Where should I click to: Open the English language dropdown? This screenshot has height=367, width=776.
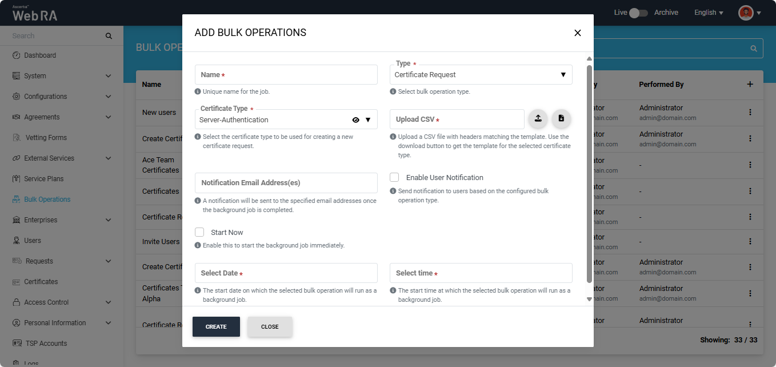tap(709, 13)
